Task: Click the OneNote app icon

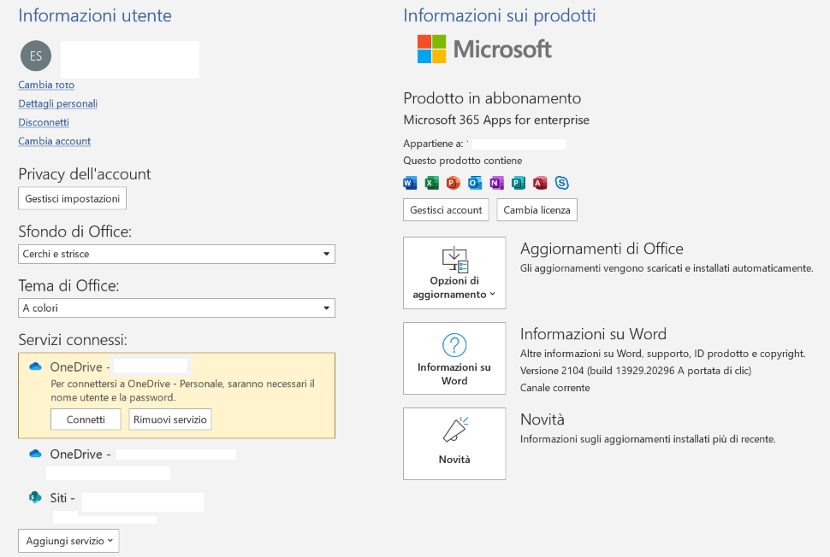Action: point(496,183)
